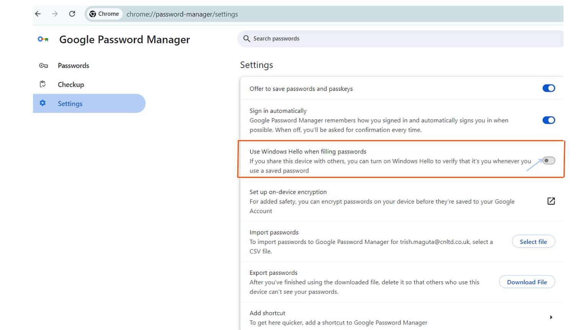Turn off Sign in automatically

(x=549, y=120)
